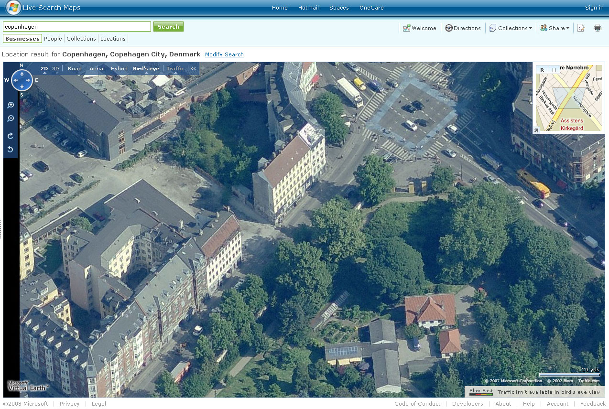The width and height of the screenshot is (609, 409).
Task: Pan north with the compass up arrow
Action: point(22,73)
